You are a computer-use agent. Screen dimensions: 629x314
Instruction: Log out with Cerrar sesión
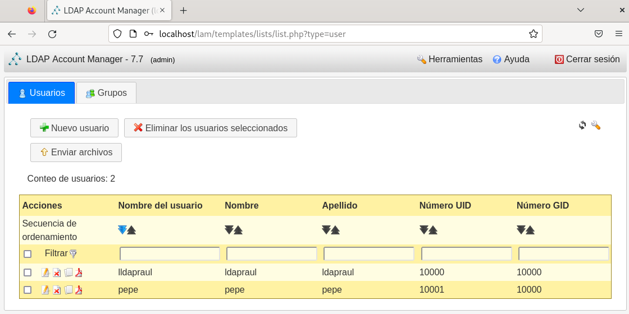[x=587, y=59]
